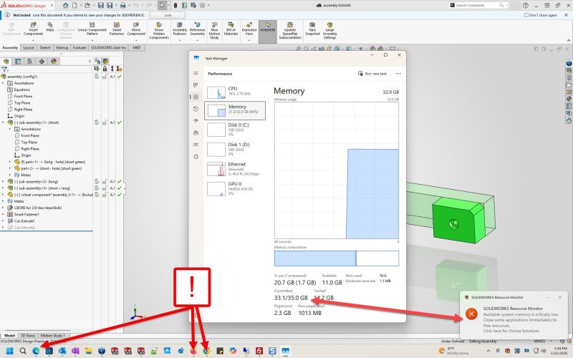Expand the Smart Fastener1 tree node

coord(4,214)
